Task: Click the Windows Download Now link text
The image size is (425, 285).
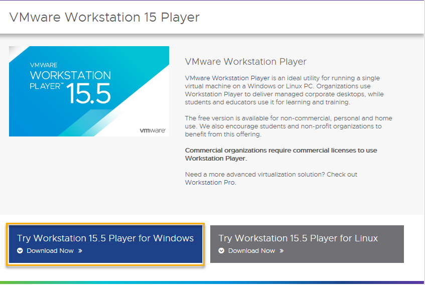Action: pyautogui.click(x=50, y=250)
